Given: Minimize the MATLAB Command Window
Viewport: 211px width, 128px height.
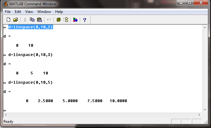Looking at the screenshot, I should click(181, 3).
